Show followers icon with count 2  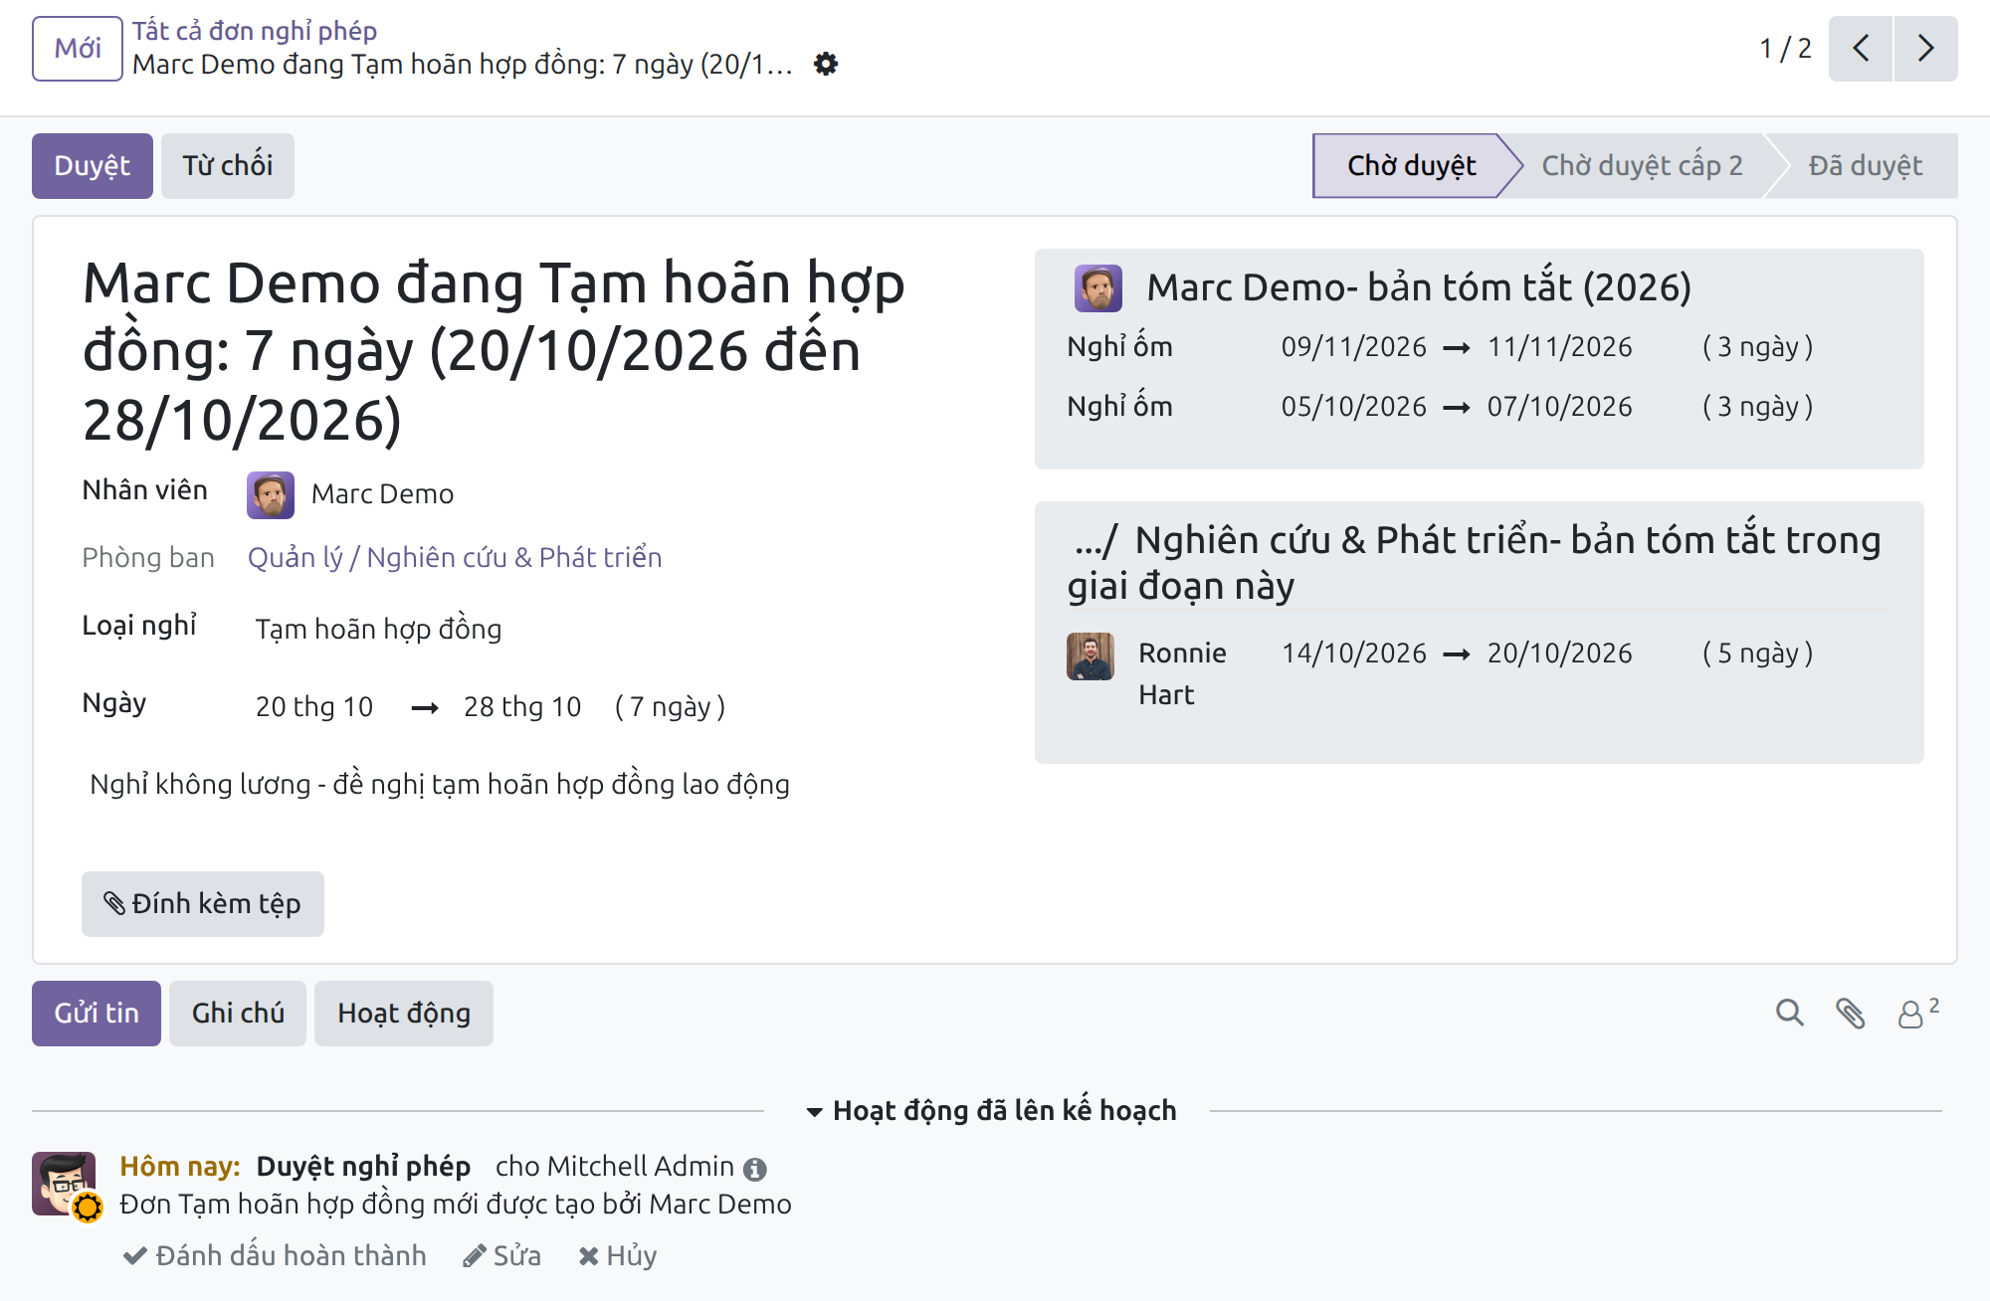(1918, 1013)
